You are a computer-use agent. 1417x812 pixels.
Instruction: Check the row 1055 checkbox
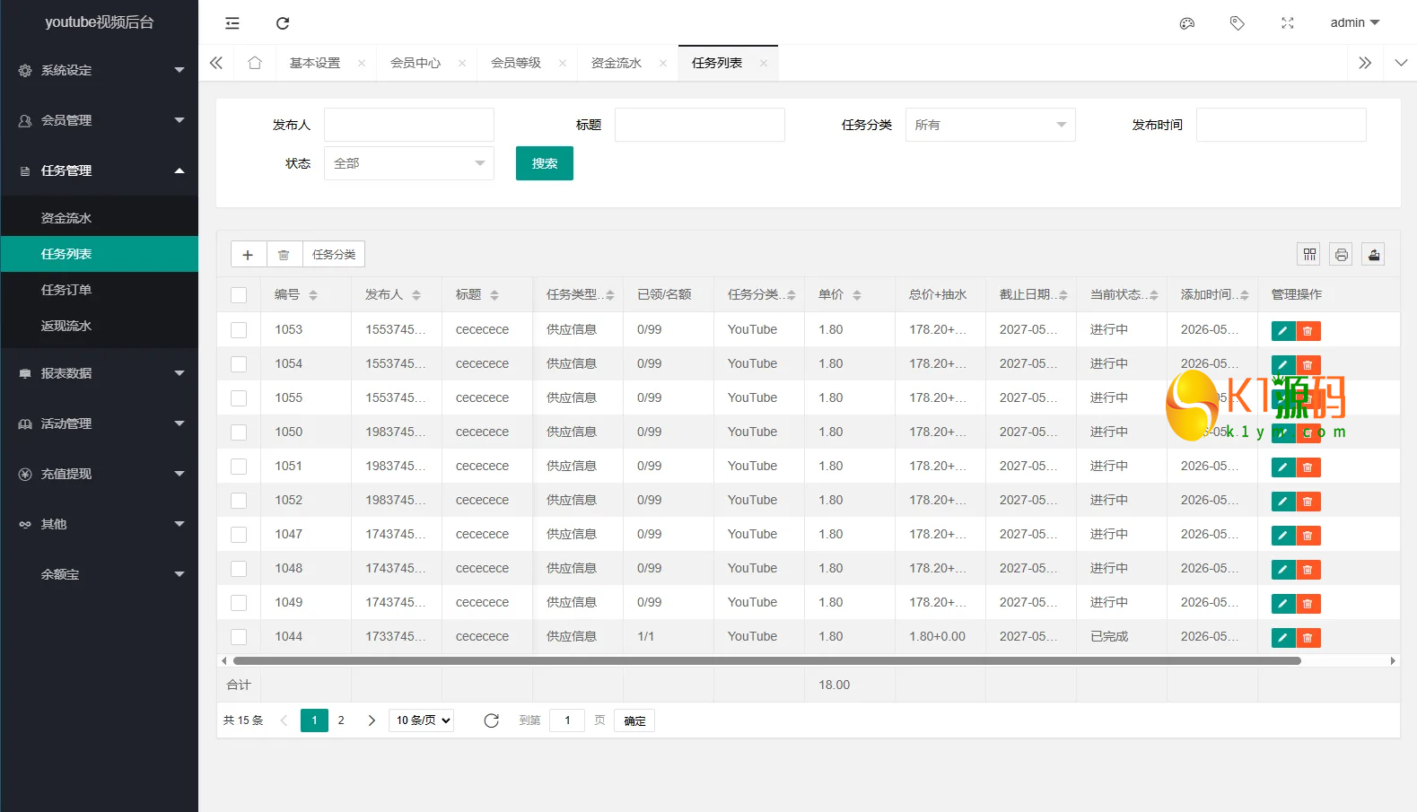tap(239, 398)
